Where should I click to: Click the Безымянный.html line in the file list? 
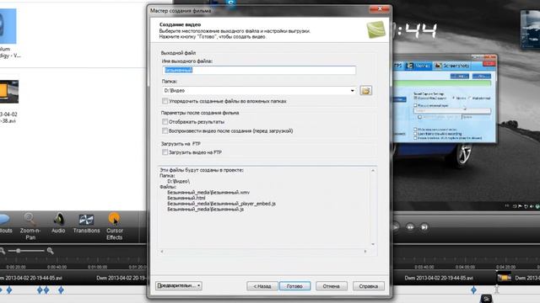(186, 198)
